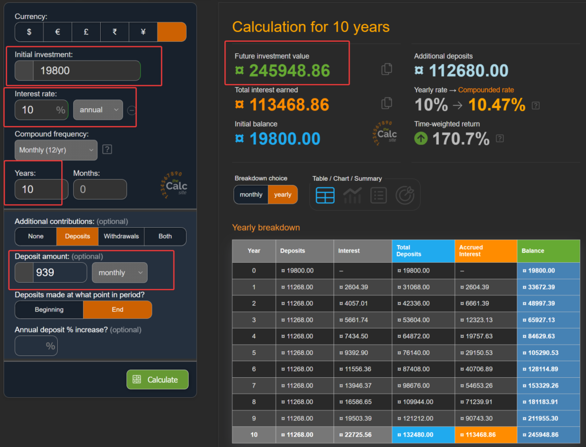
Task: Click the target goal icon
Action: point(405,195)
